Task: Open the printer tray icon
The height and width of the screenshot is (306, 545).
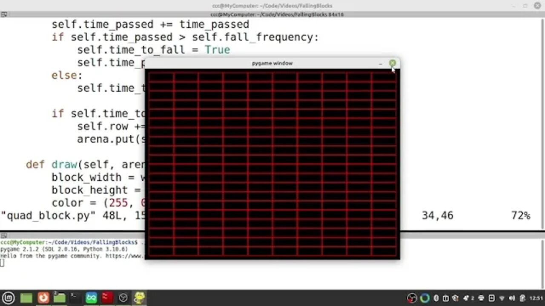Action: [482, 298]
